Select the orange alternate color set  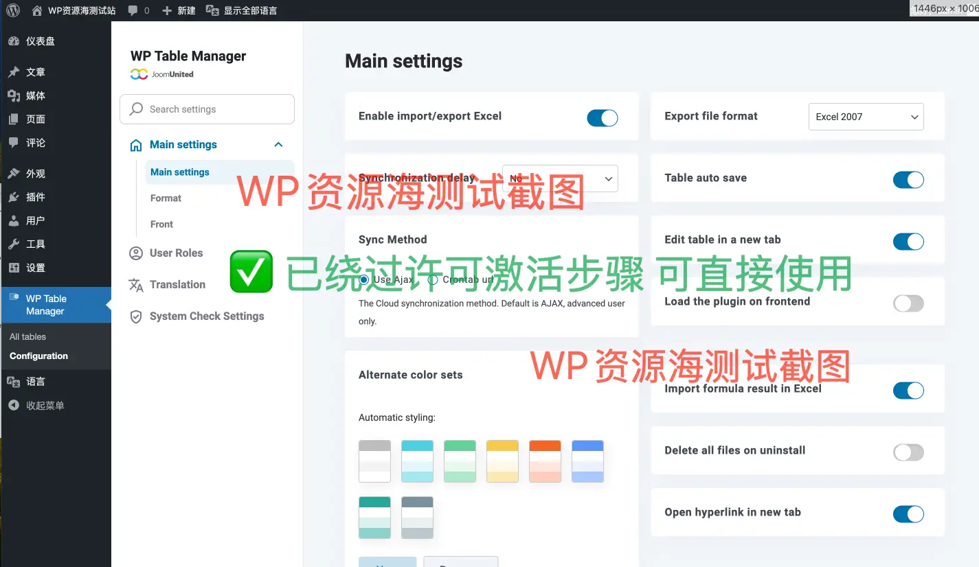tap(545, 461)
